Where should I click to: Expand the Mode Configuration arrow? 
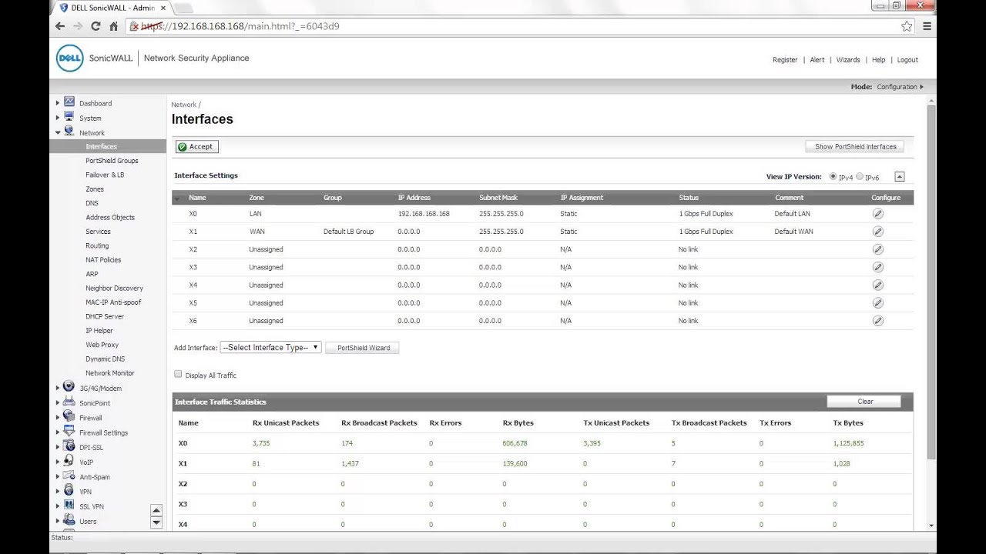tap(921, 87)
